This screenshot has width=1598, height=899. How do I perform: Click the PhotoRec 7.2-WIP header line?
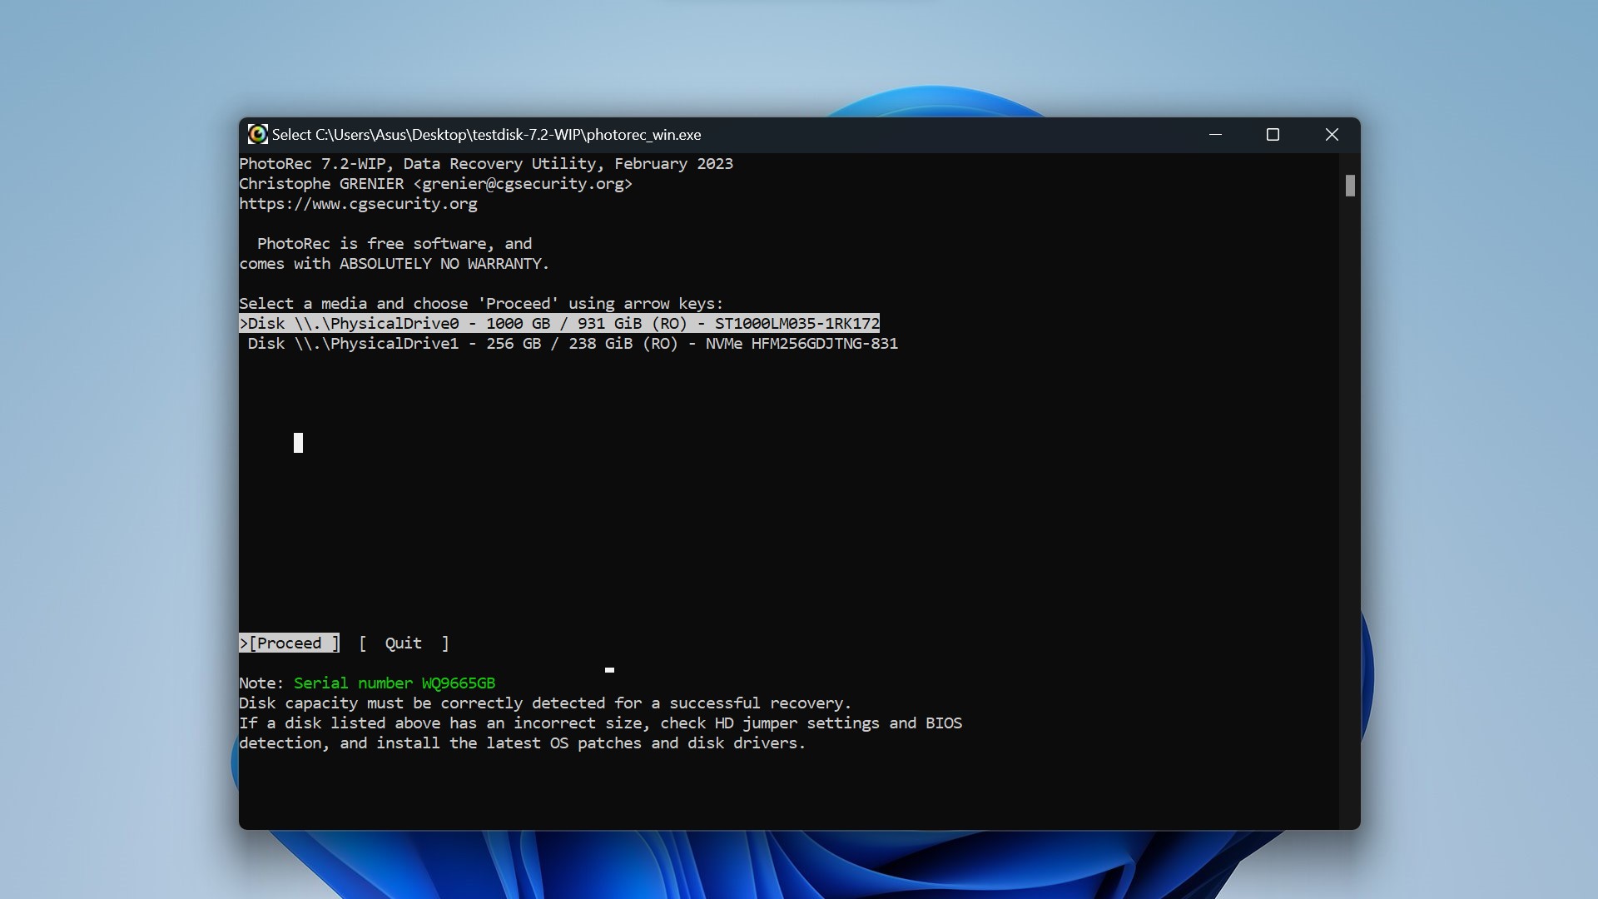(486, 164)
